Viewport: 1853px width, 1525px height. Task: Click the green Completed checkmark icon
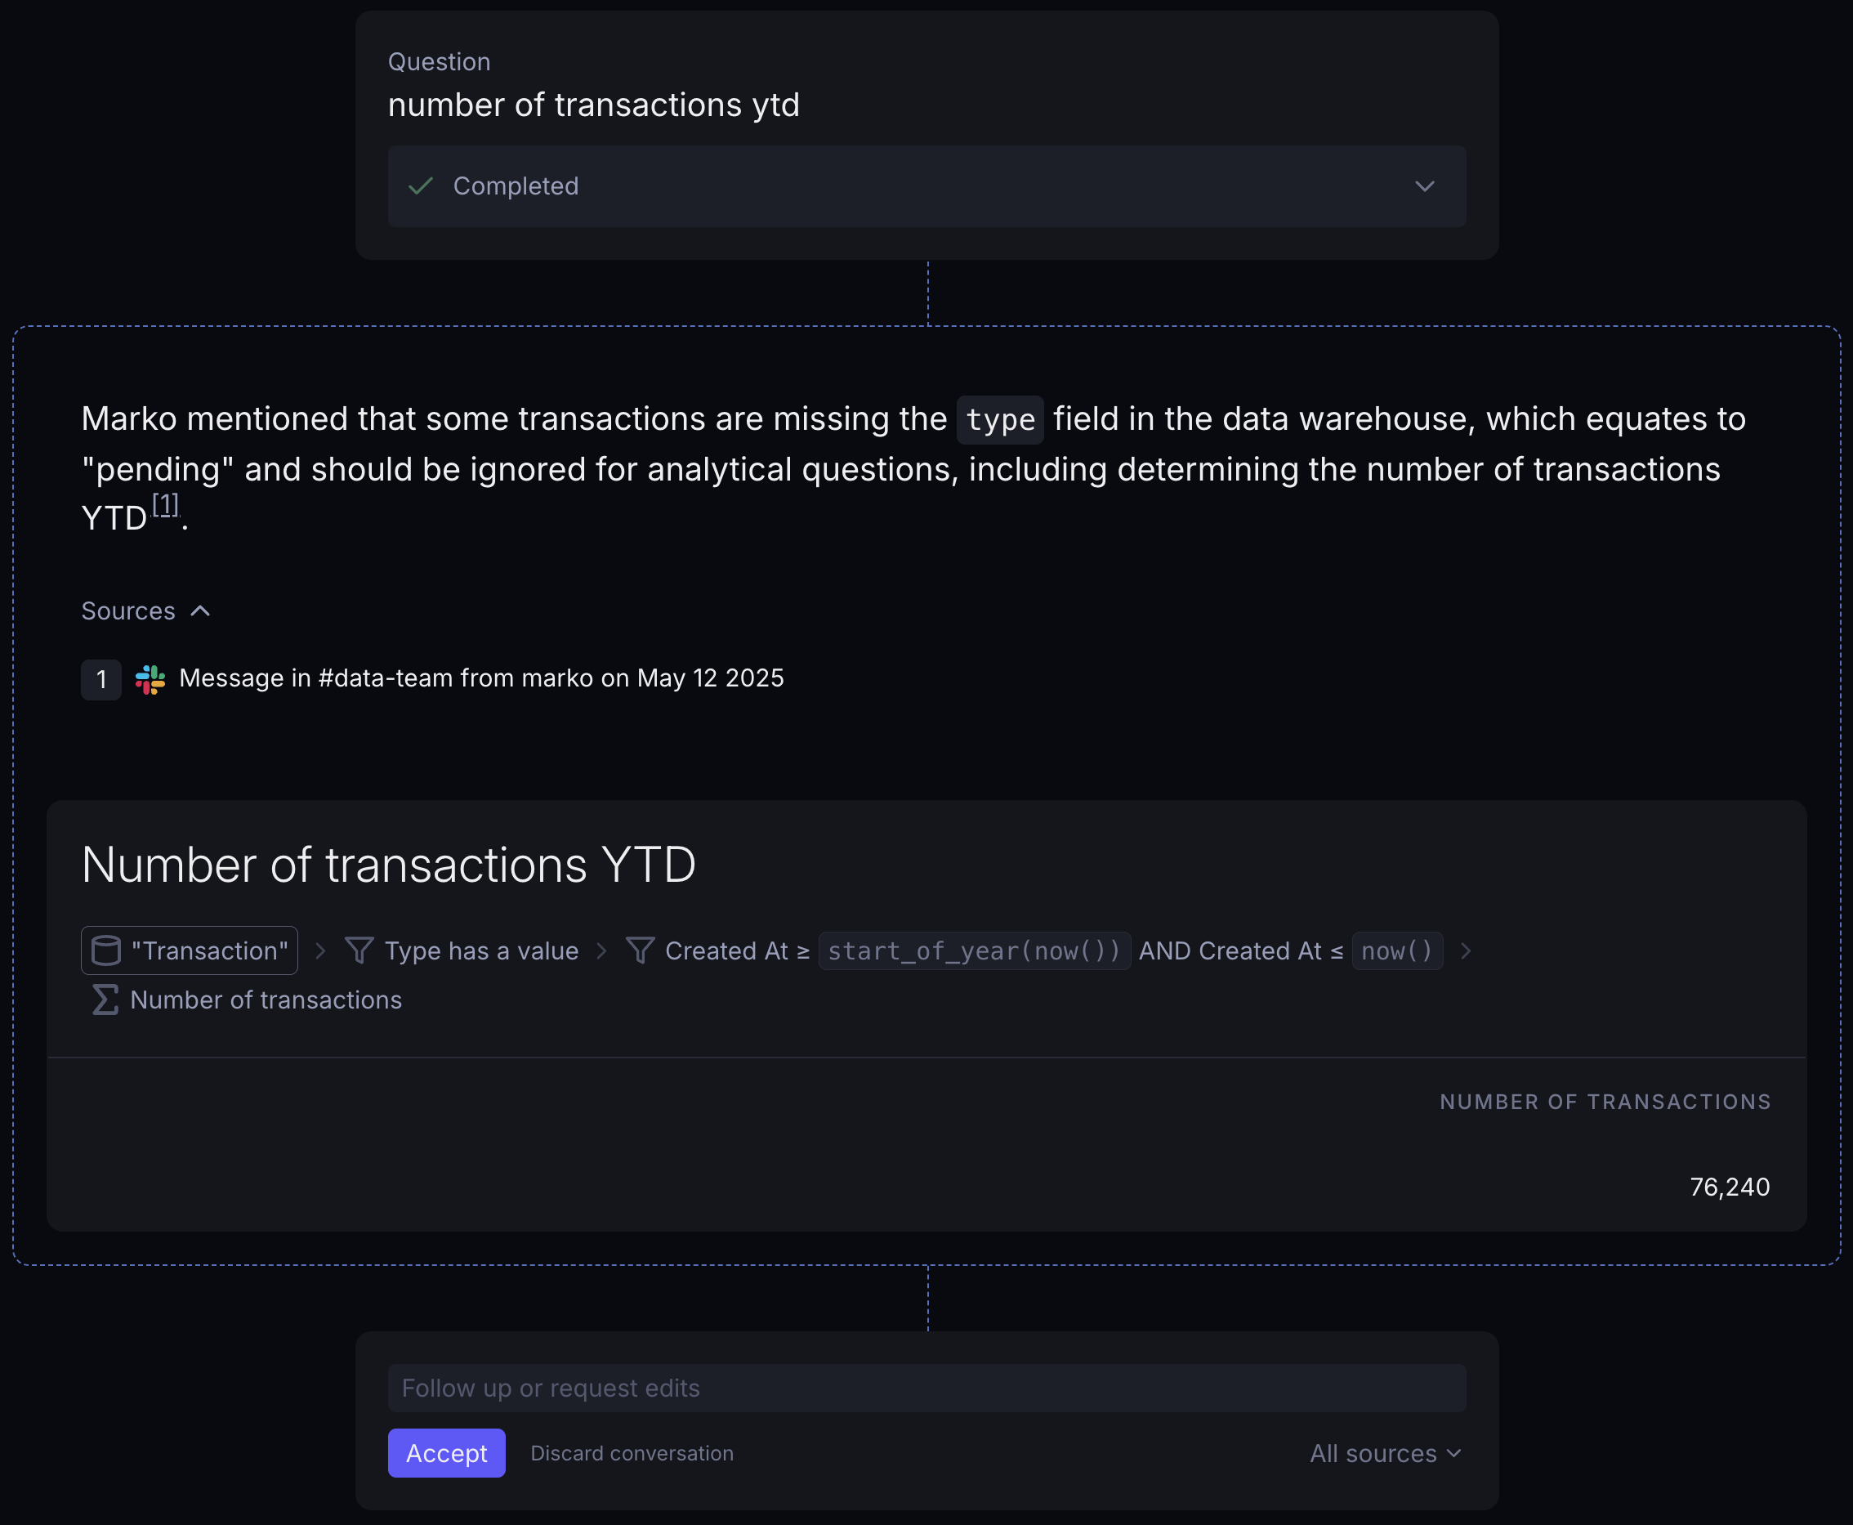pyautogui.click(x=422, y=186)
